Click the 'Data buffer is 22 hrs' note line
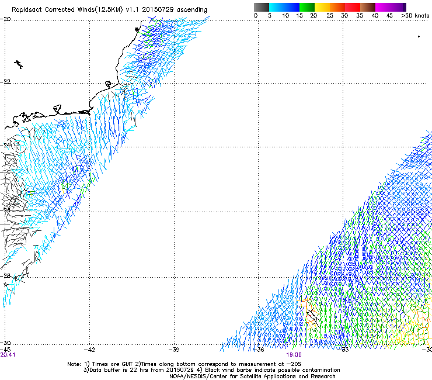The height and width of the screenshot is (380, 432). point(211,370)
